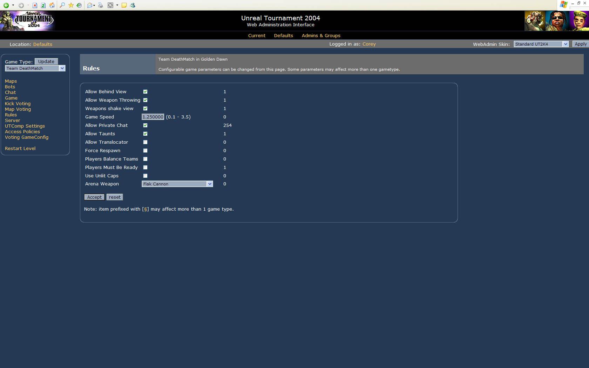The image size is (589, 368).
Task: Enable the Force Respawn checkbox
Action: pyautogui.click(x=145, y=151)
